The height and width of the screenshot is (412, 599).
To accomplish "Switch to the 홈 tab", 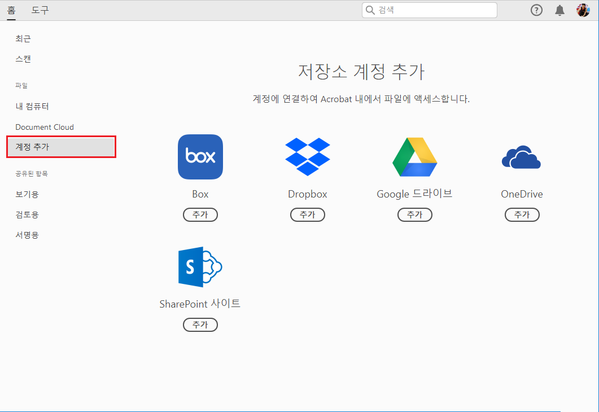I will [11, 10].
